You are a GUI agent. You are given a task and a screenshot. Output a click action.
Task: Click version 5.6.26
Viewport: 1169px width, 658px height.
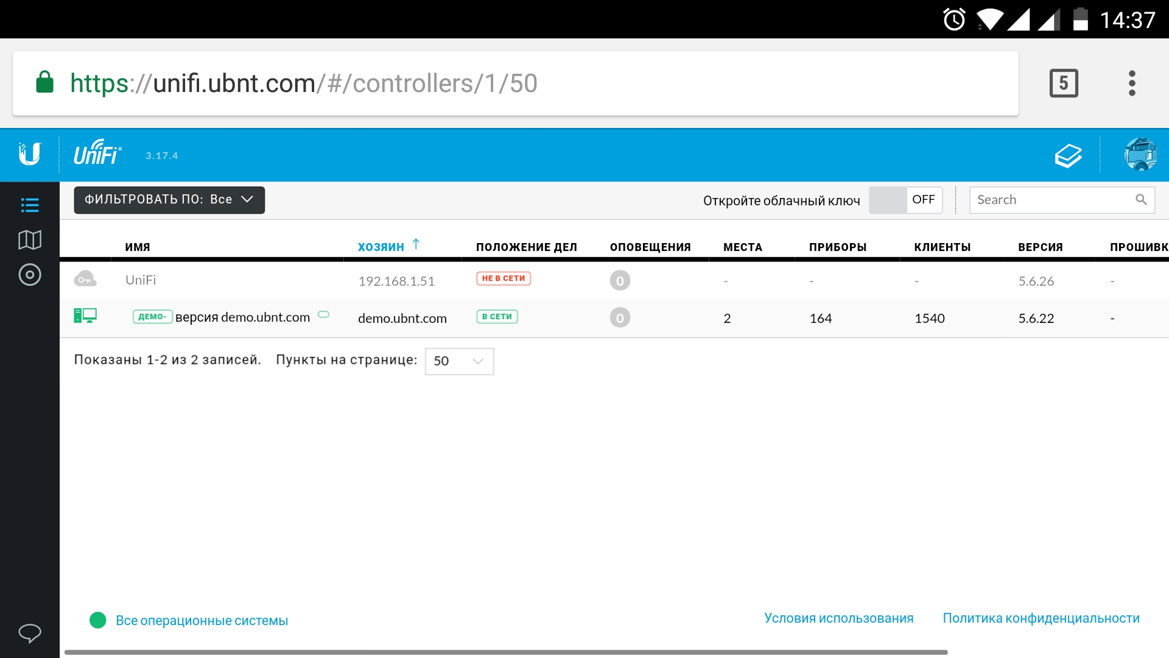[1036, 281]
